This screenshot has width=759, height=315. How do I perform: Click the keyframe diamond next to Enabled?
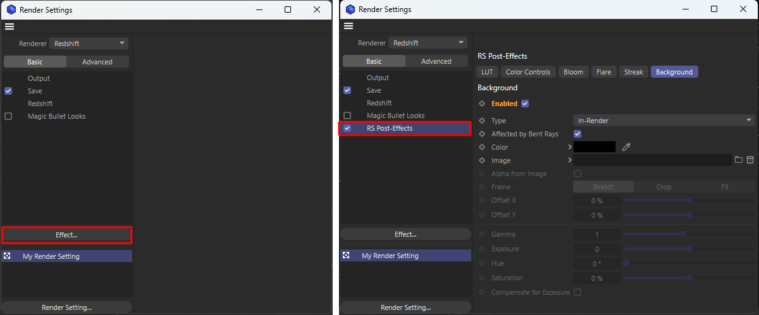[x=482, y=104]
